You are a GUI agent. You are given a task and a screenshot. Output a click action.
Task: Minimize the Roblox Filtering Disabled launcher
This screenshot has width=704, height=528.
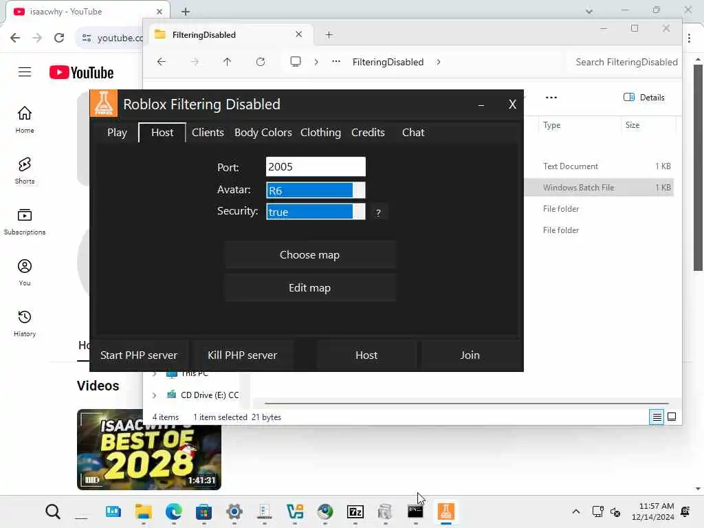click(x=481, y=104)
